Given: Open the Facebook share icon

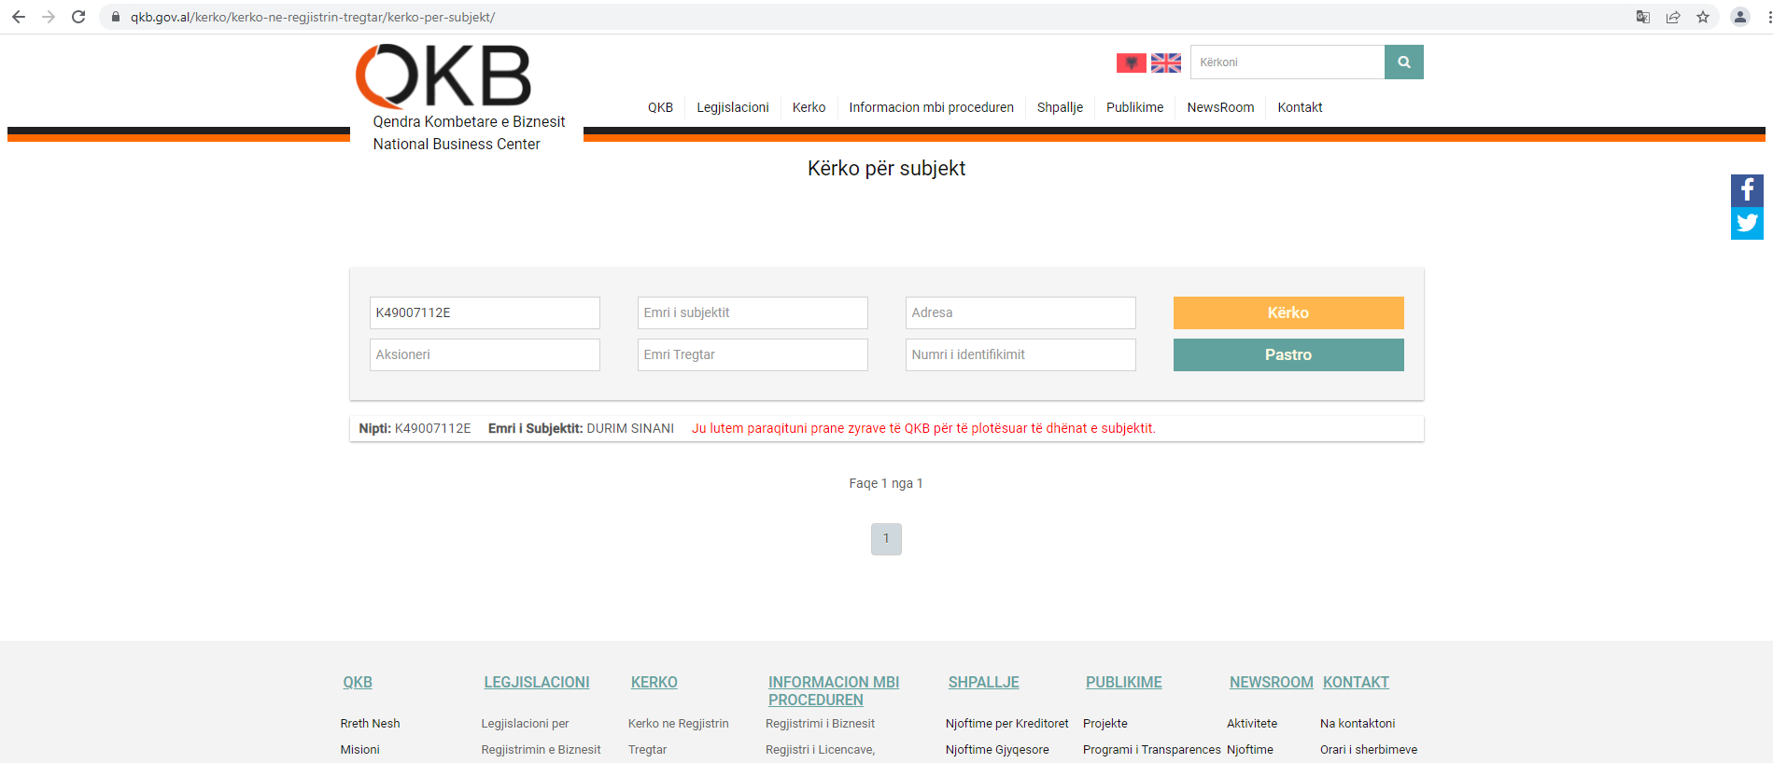Looking at the screenshot, I should pyautogui.click(x=1746, y=190).
